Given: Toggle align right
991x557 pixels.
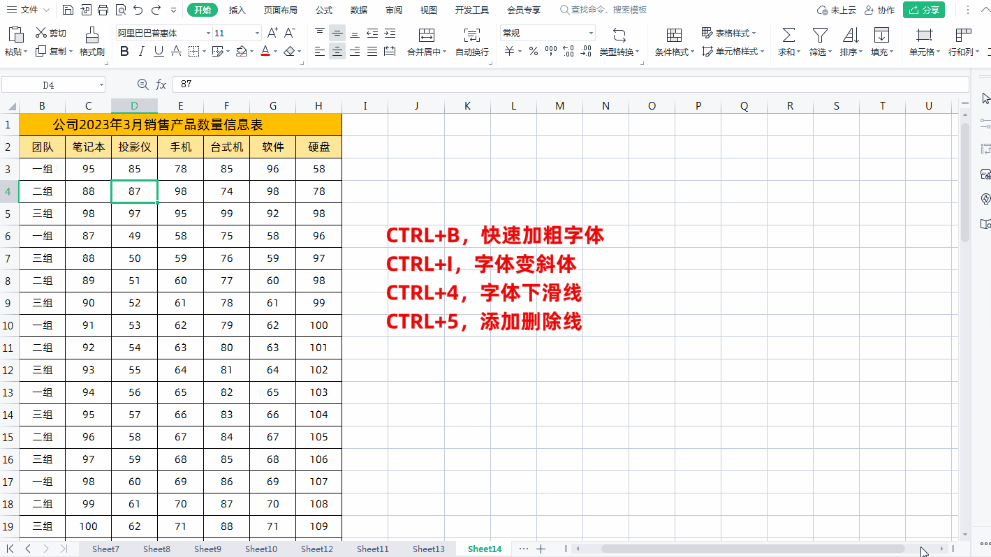Looking at the screenshot, I should [x=355, y=51].
